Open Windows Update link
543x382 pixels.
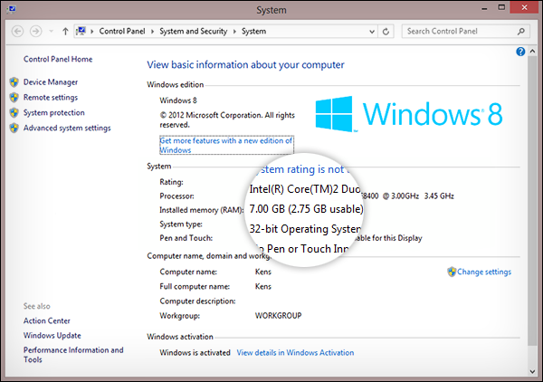[x=52, y=335]
